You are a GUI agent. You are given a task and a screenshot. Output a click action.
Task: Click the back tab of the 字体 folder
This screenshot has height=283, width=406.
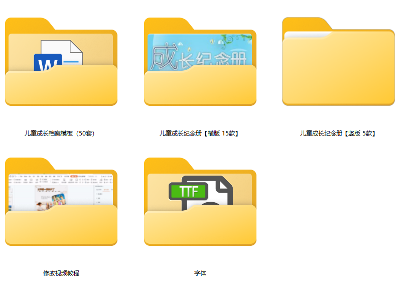point(168,164)
